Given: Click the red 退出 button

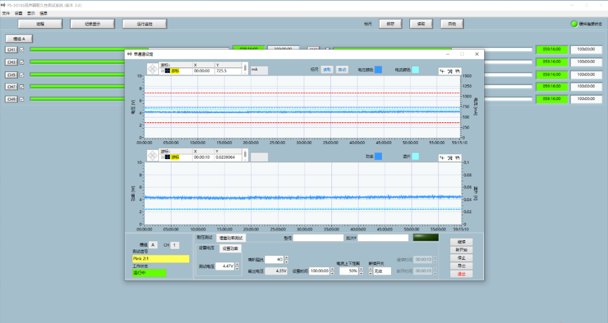Looking at the screenshot, I should click(462, 274).
